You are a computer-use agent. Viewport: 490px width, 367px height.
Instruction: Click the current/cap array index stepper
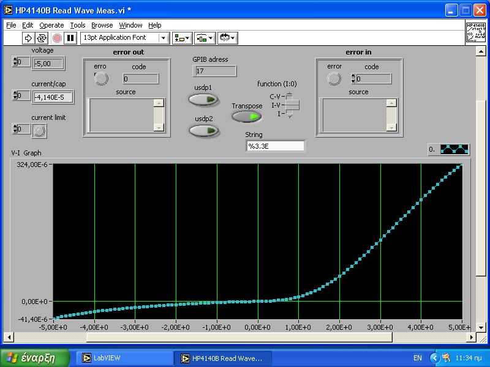click(15, 95)
